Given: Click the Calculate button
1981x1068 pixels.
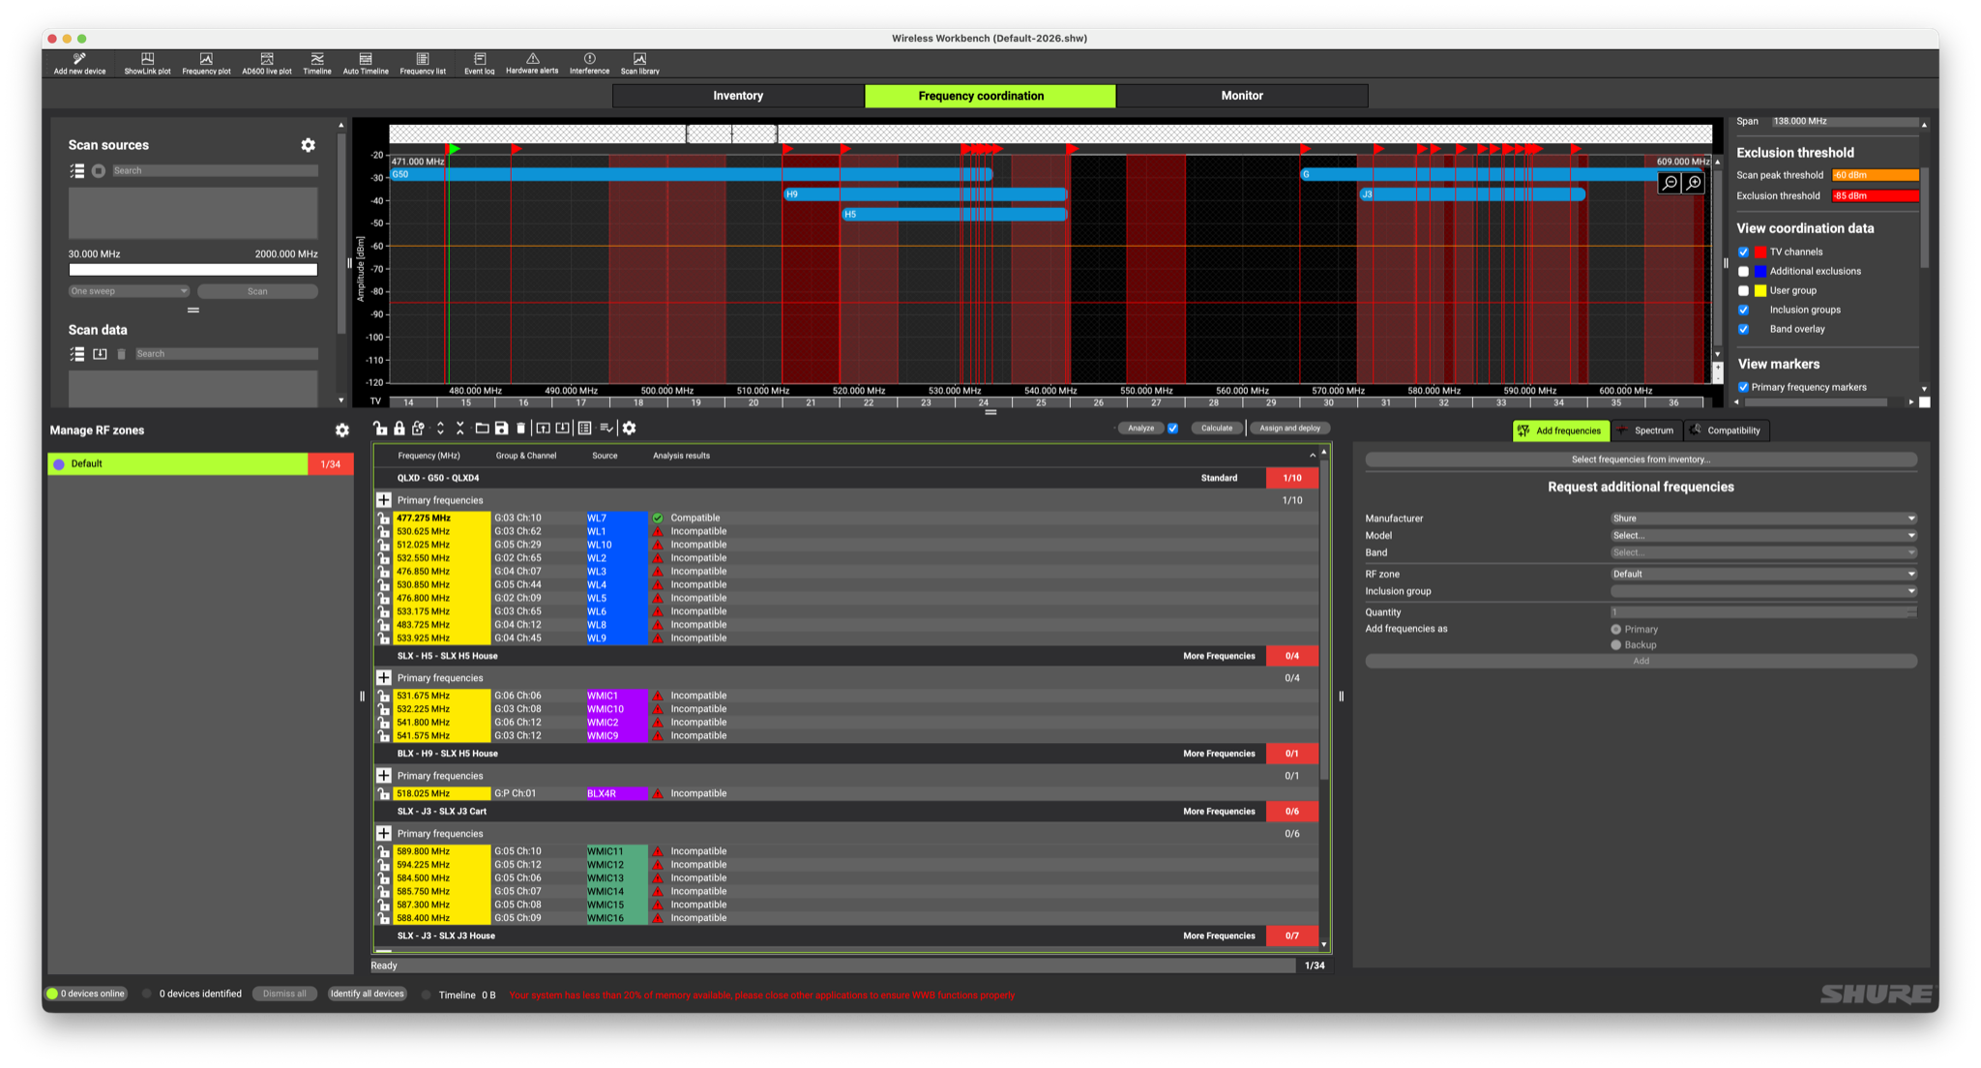Looking at the screenshot, I should click(1216, 428).
